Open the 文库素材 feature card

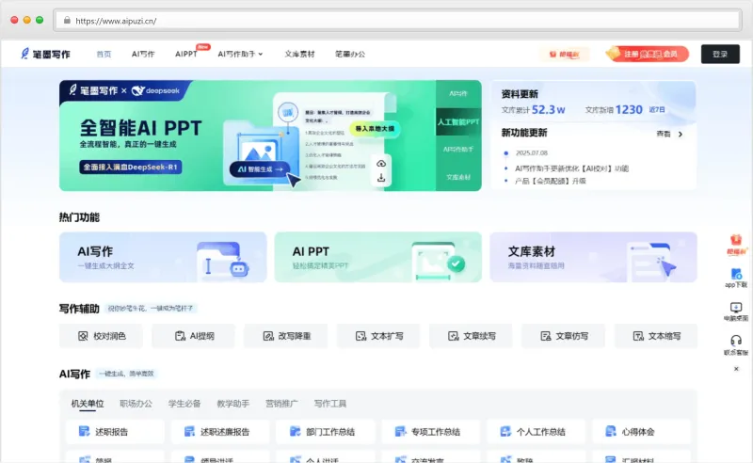tap(593, 257)
